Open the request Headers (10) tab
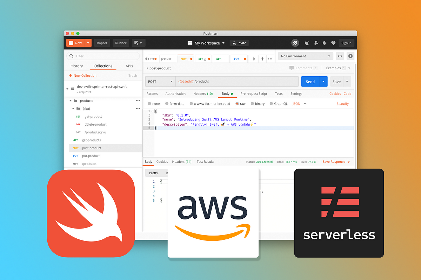Viewport: 421px width, 280px height. click(203, 94)
